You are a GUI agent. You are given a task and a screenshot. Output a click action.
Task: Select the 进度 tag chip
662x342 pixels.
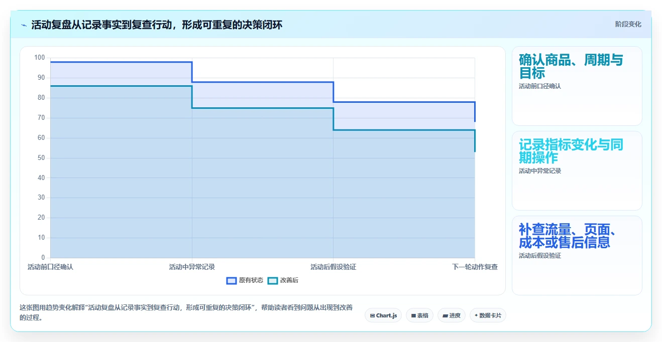click(452, 315)
